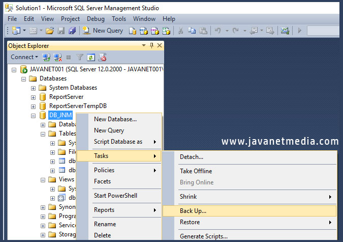Choose Detach... in Tasks submenu
343x242 pixels.
click(250, 157)
